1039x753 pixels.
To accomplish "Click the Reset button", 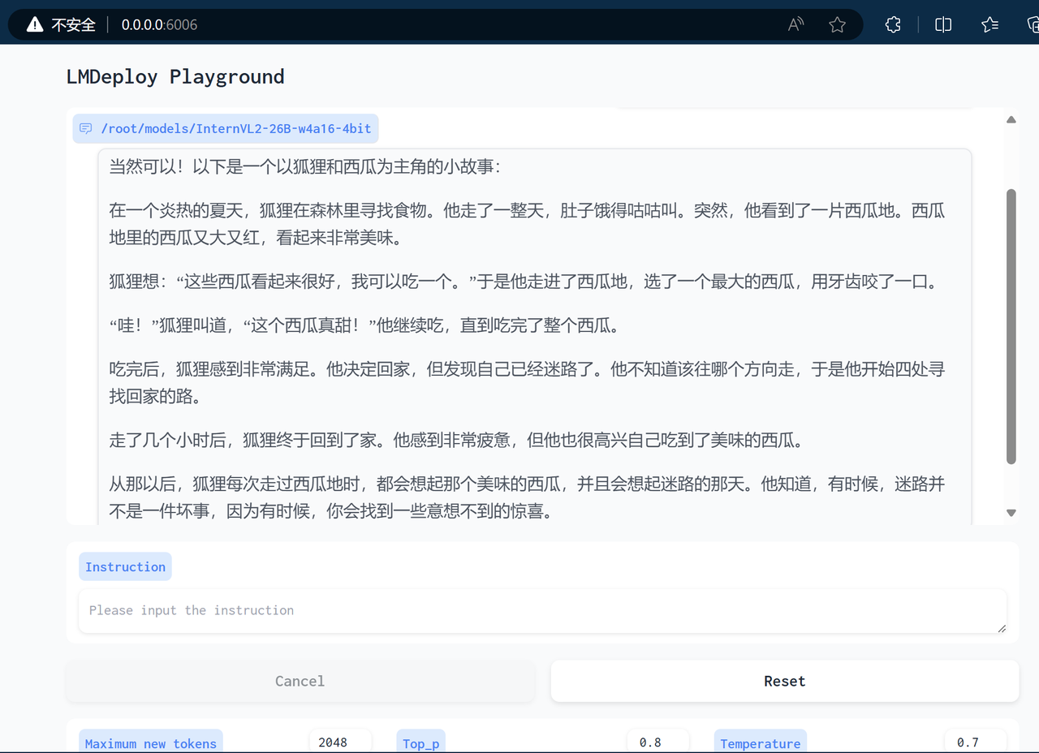I will (x=785, y=681).
